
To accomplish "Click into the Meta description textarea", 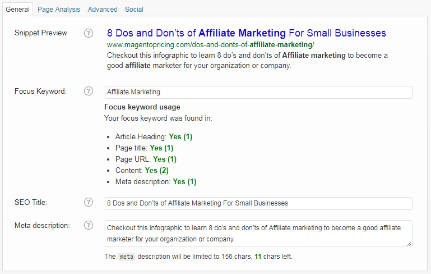I will (x=258, y=233).
